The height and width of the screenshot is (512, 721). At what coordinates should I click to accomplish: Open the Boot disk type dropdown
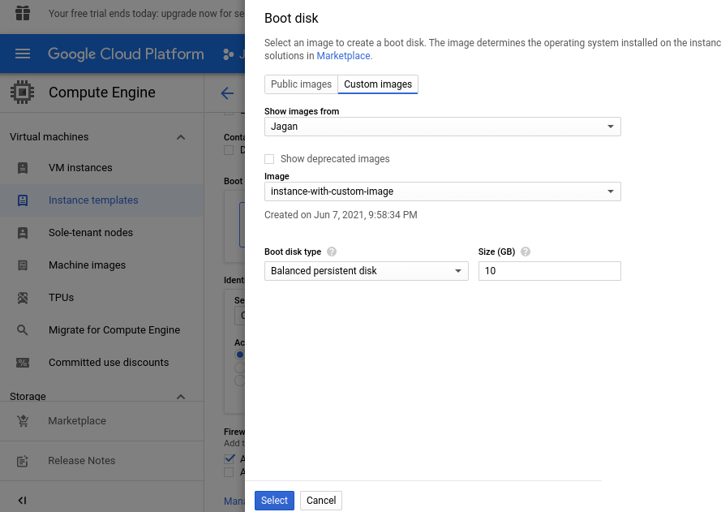coord(366,271)
